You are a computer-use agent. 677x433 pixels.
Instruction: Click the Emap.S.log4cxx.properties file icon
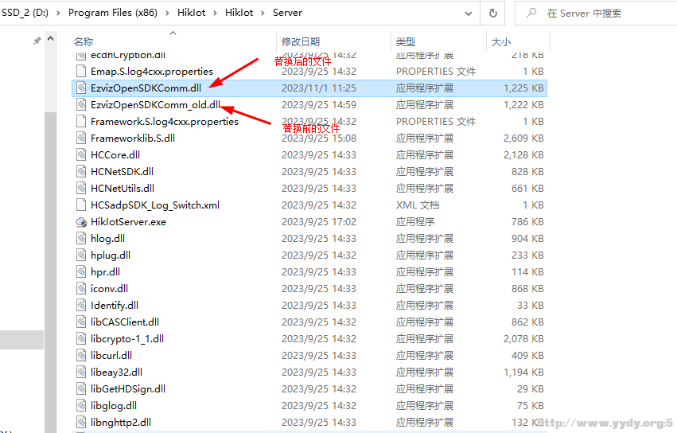pos(80,72)
